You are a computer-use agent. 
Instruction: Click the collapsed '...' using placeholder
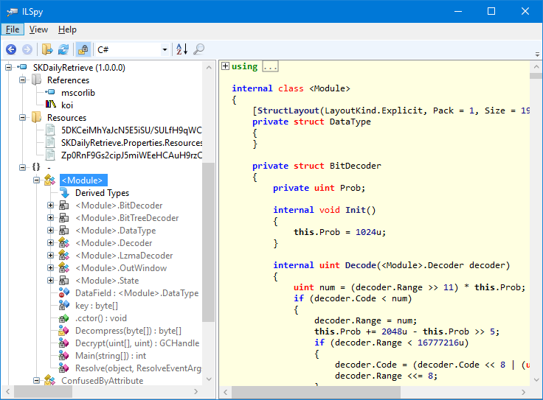270,66
